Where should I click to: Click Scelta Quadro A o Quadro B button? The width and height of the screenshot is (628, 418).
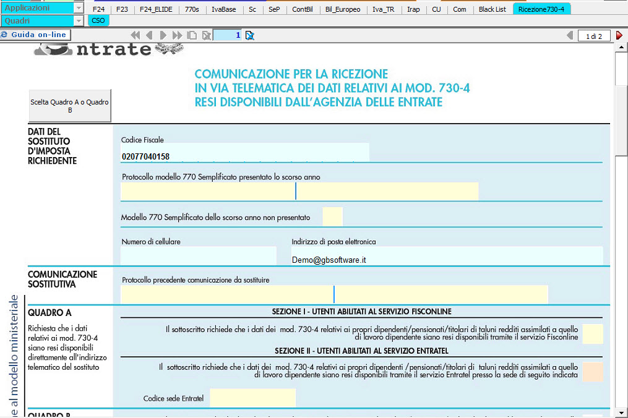coord(70,106)
